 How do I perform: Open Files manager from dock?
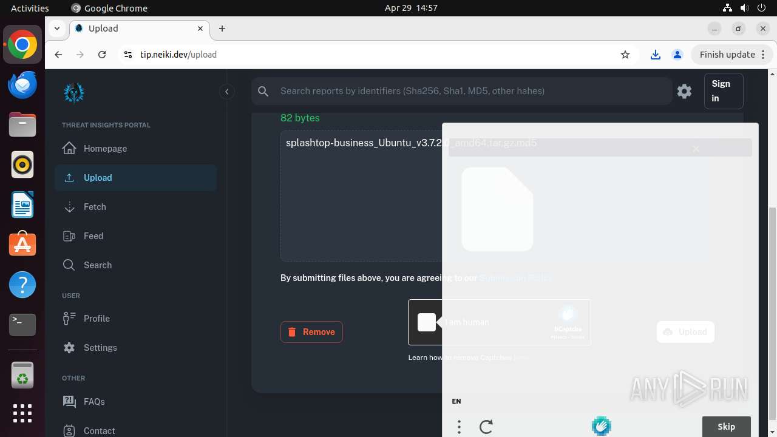22,124
